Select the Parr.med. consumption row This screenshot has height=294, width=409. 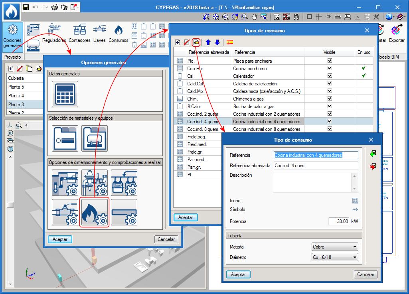tap(198, 160)
